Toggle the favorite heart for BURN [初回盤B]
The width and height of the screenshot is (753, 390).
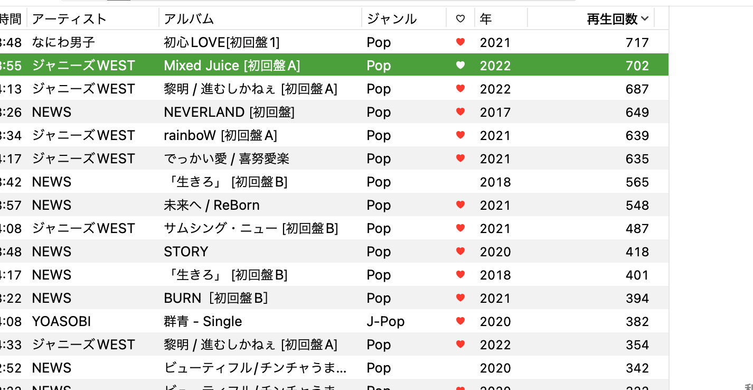460,298
